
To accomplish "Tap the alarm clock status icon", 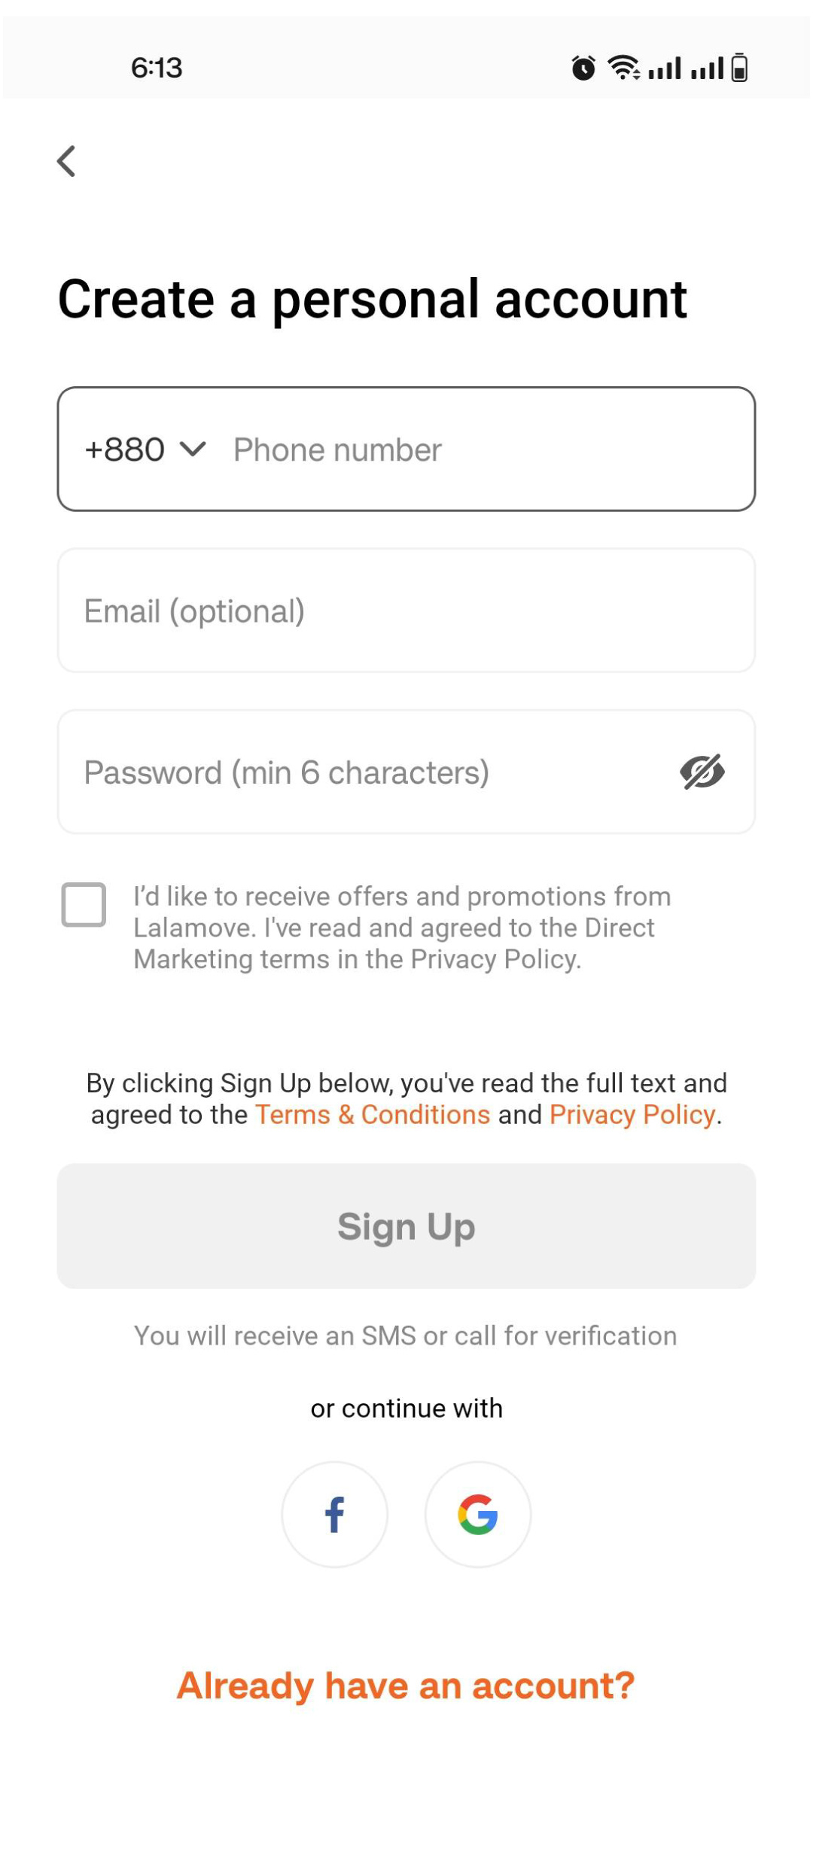I will pyautogui.click(x=583, y=68).
